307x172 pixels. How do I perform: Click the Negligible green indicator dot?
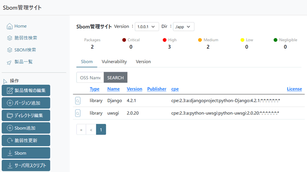click(x=275, y=40)
